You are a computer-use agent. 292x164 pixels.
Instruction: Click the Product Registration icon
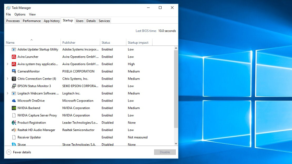pyautogui.click(x=14, y=123)
